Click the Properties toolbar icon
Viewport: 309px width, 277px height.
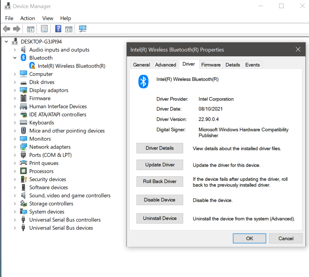44,29
